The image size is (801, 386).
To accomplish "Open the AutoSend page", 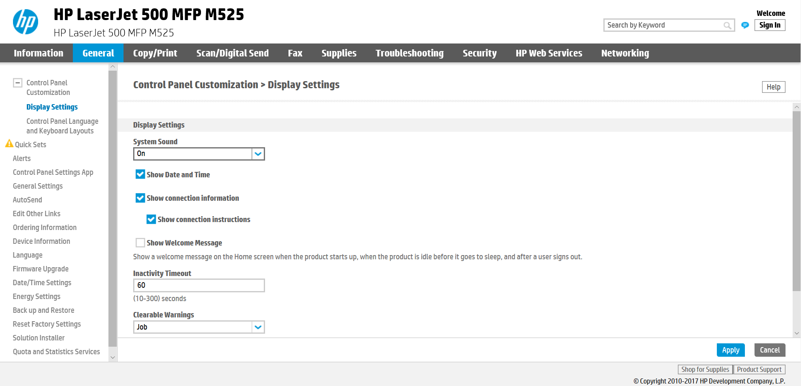I will click(28, 200).
